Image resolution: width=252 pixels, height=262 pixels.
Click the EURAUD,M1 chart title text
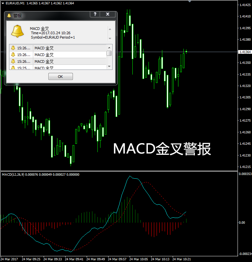coord(15,3)
